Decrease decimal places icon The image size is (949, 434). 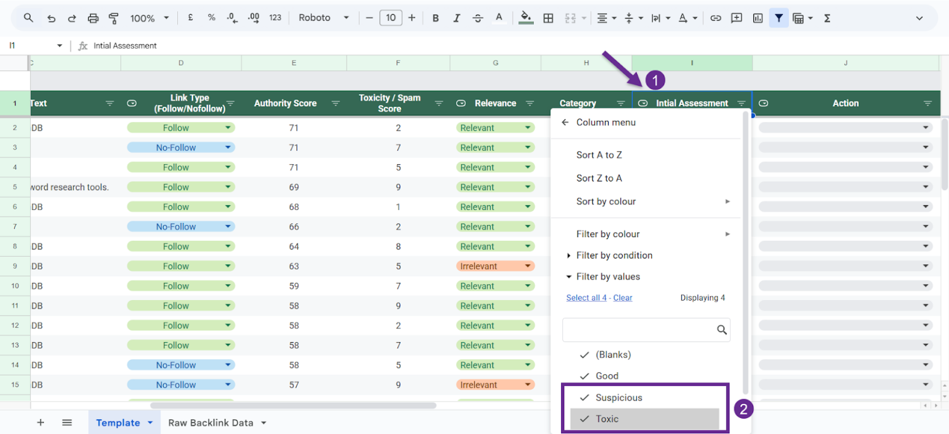[x=232, y=18]
